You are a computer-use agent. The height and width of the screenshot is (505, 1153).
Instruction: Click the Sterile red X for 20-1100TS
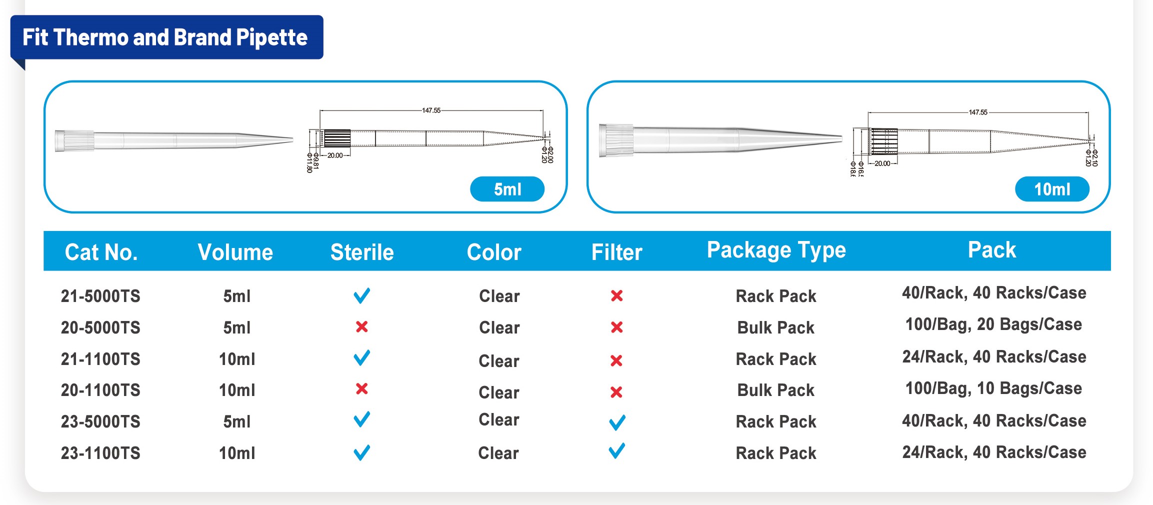point(361,388)
